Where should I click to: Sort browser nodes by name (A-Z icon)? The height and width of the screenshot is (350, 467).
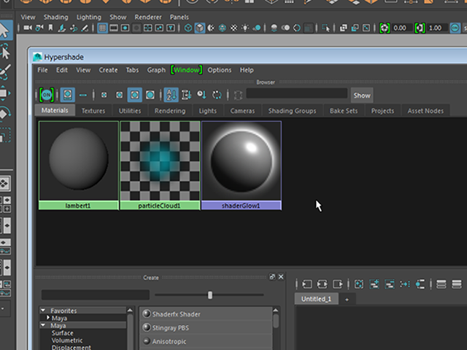171,96
